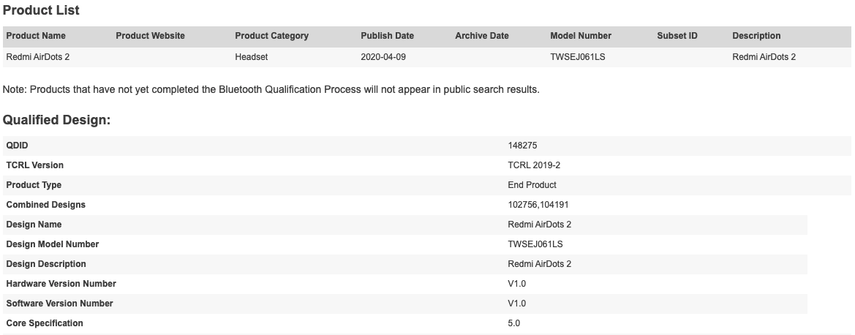Viewport: 855px width, 335px height.
Task: Click the Product Category column header
Action: click(x=271, y=36)
